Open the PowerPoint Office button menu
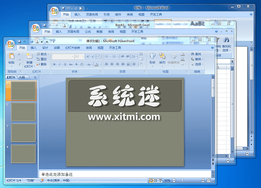The image size is (261, 188). coord(10,44)
